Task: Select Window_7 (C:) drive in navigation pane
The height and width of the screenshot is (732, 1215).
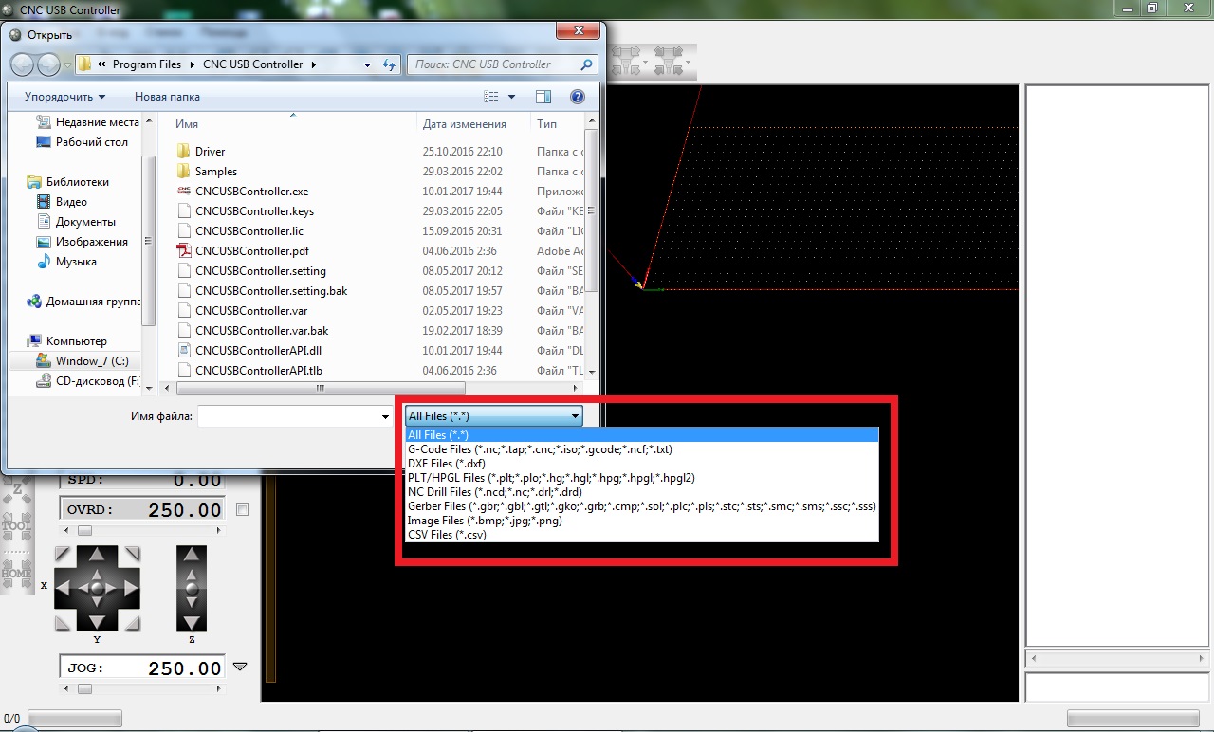Action: pyautogui.click(x=82, y=361)
